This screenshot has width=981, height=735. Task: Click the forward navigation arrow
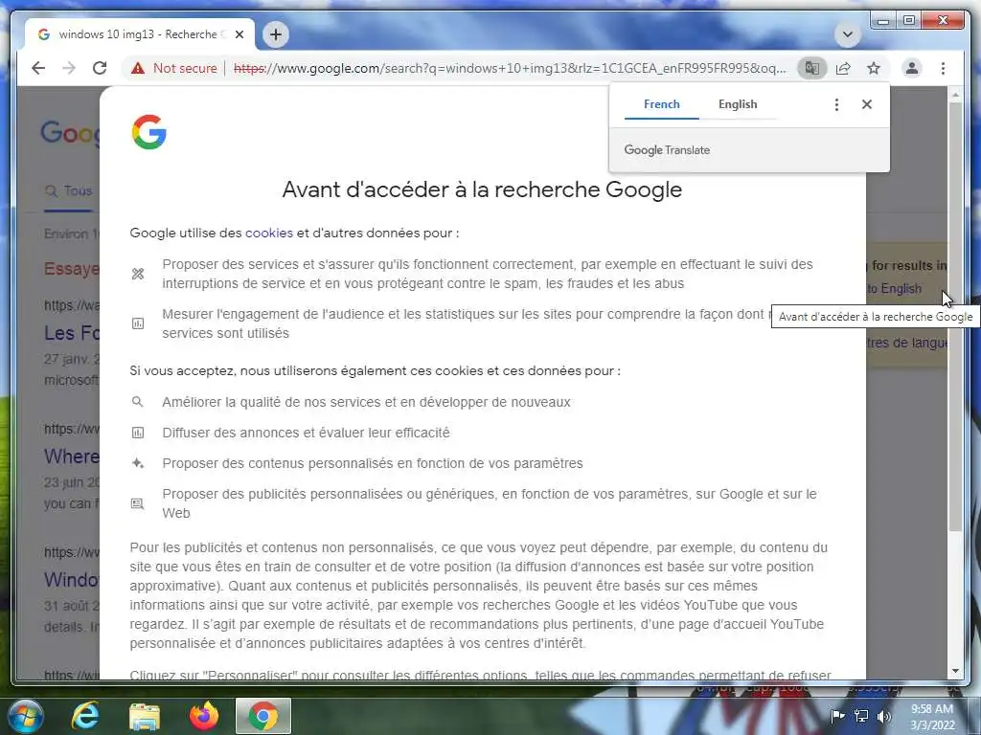click(x=69, y=68)
